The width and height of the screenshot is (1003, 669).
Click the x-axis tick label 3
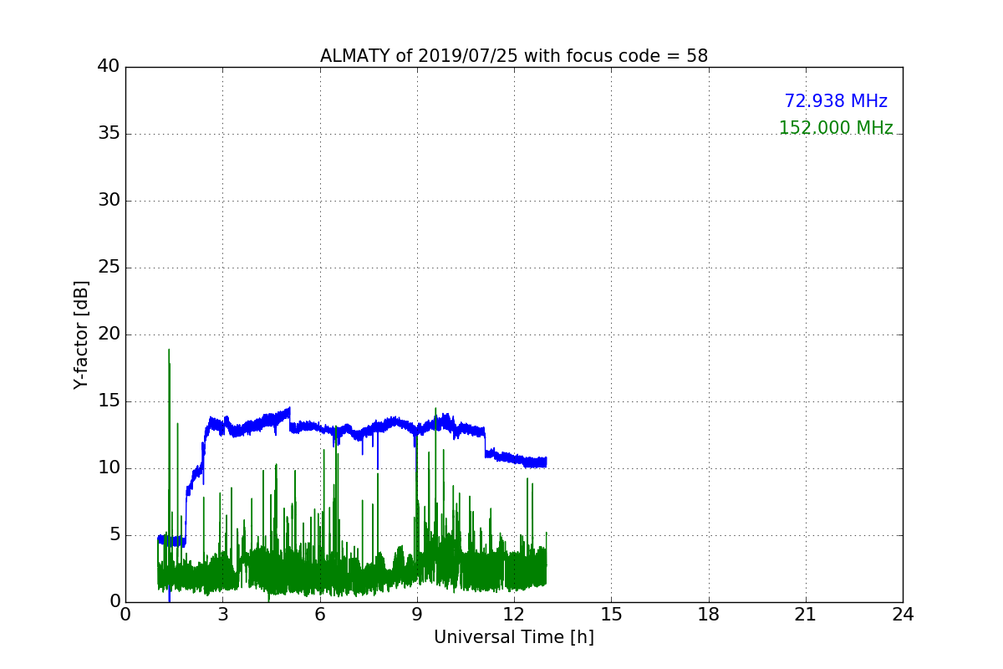222,615
